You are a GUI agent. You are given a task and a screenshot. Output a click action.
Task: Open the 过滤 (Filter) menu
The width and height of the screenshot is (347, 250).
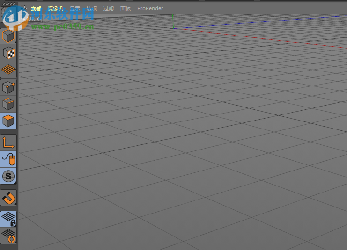[x=109, y=8]
